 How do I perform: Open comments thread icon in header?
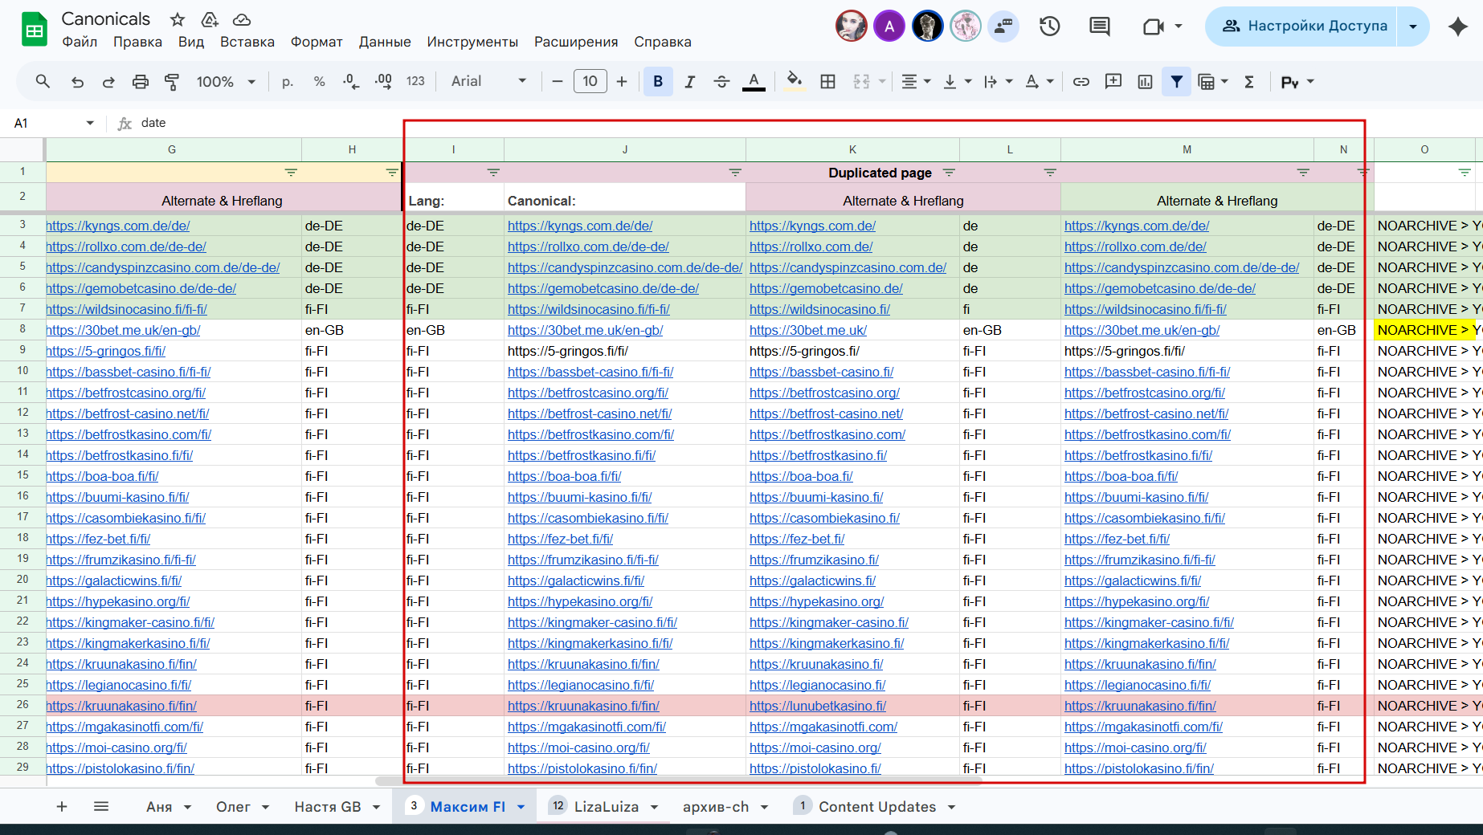click(x=1099, y=26)
